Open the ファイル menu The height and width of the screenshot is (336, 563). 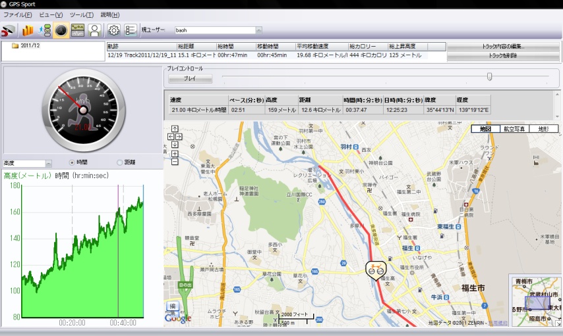pyautogui.click(x=18, y=14)
